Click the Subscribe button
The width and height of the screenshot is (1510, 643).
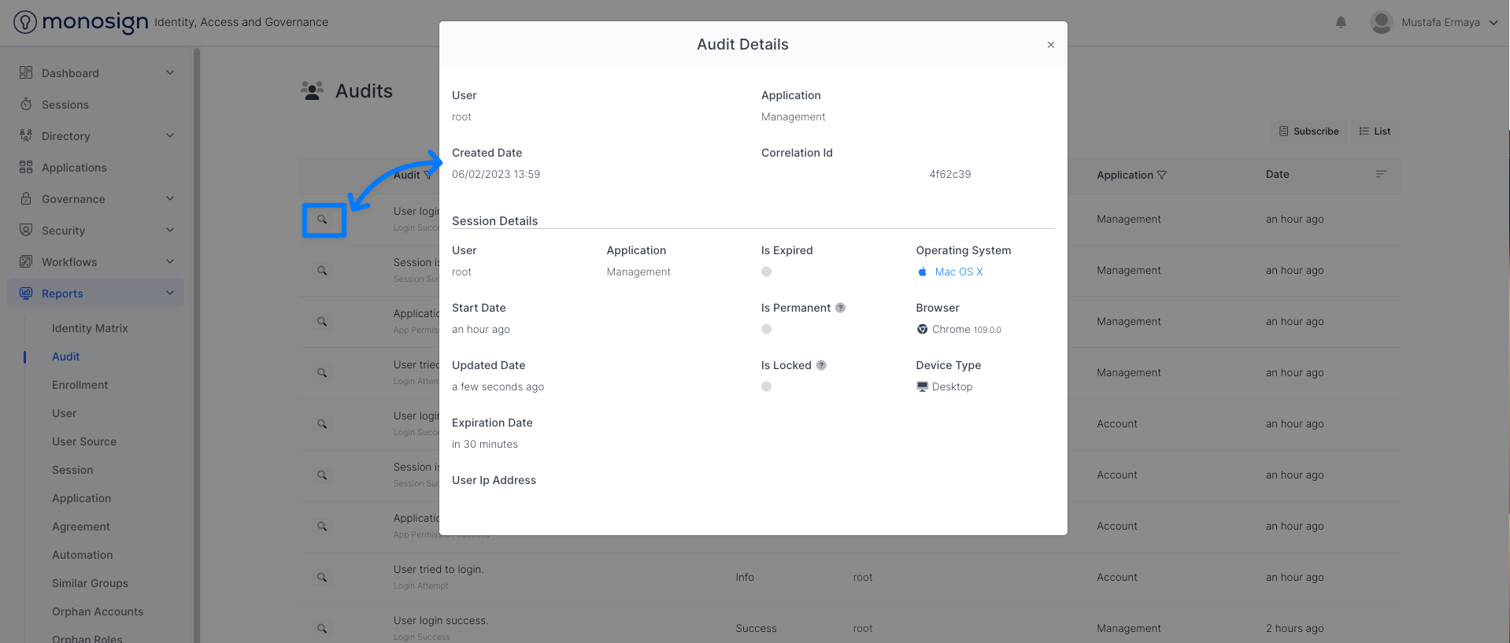[x=1308, y=131]
